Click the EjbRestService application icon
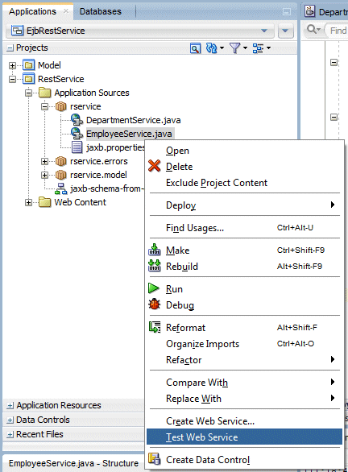 (x=17, y=31)
